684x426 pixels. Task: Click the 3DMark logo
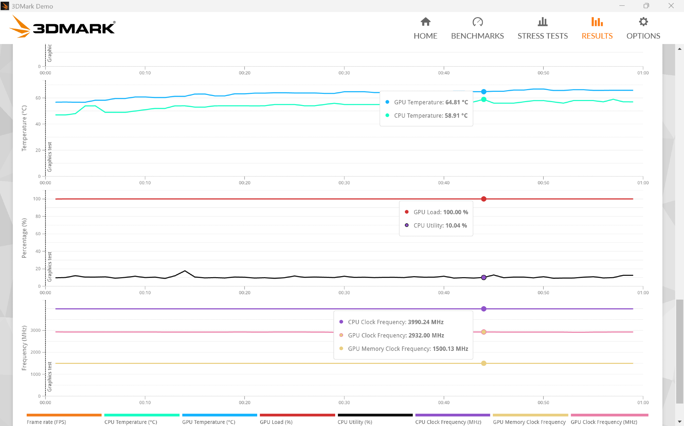tap(63, 27)
